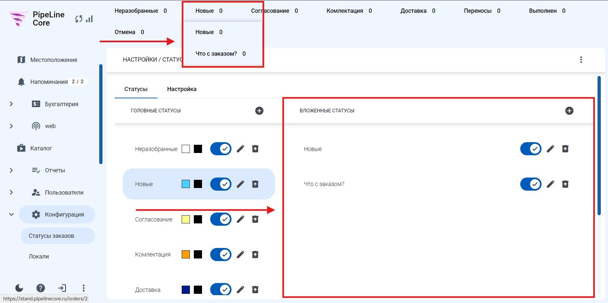Image resolution: width=608 pixels, height=303 pixels.
Task: Delete the nested 'Что с заказом?' status
Action: [565, 184]
